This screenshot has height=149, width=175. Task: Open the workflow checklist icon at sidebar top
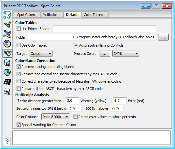(7, 15)
